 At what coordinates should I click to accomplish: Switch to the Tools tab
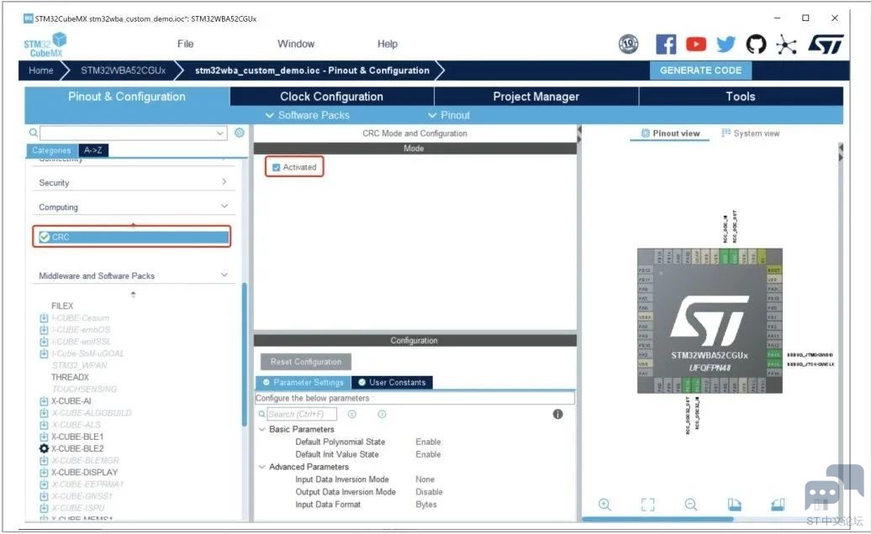pyautogui.click(x=741, y=97)
